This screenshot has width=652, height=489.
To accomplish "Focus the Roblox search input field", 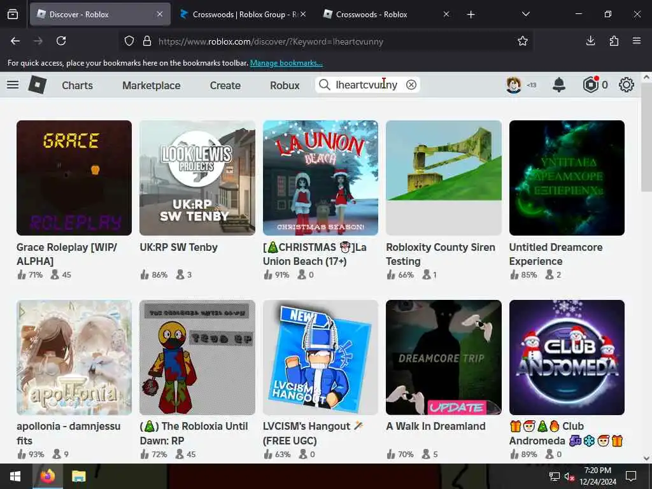I will coord(367,85).
